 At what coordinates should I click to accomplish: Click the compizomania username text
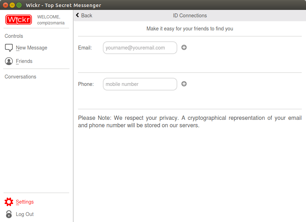click(51, 23)
